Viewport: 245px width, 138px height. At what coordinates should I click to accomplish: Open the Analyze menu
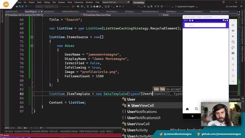[x=61, y=2]
